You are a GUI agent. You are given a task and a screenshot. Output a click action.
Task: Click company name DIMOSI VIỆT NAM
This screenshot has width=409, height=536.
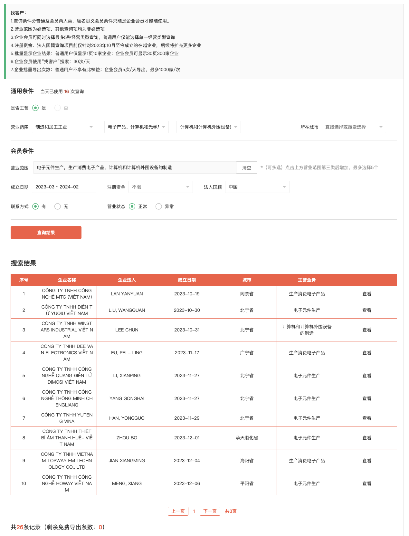point(67,376)
